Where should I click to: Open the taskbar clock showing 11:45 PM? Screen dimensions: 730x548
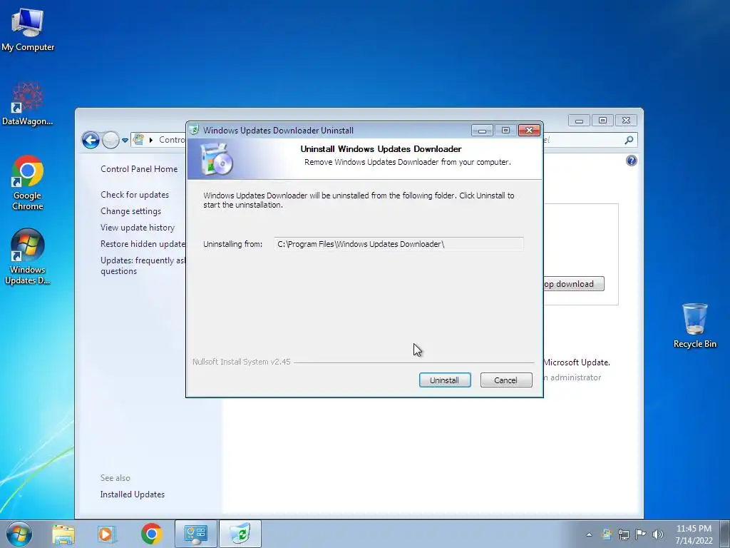694,534
